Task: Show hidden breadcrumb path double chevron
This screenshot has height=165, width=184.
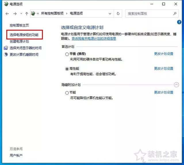Action: tap(38, 13)
